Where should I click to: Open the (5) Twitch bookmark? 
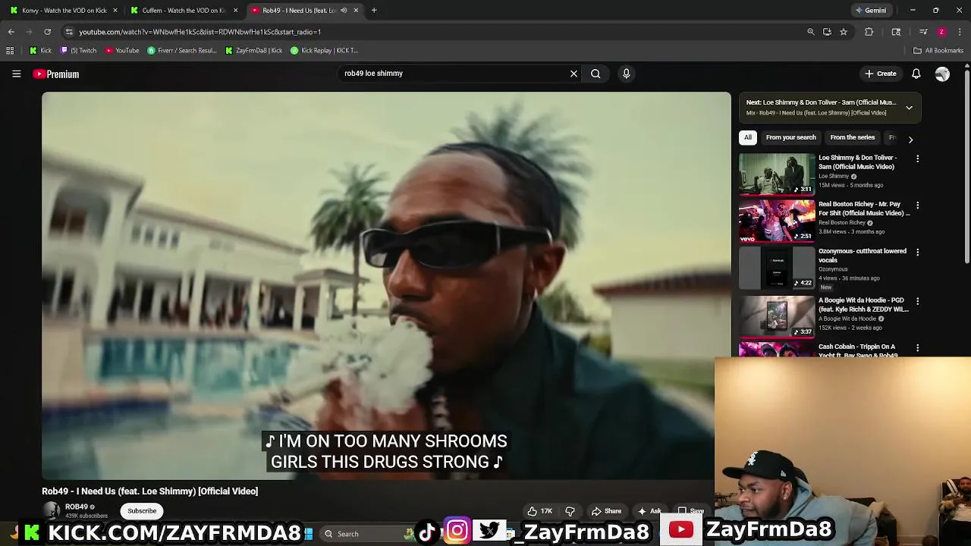point(78,51)
